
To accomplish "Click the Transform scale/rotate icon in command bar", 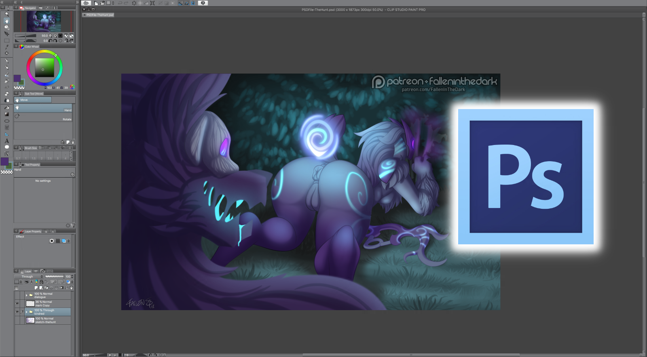I will pyautogui.click(x=152, y=3).
